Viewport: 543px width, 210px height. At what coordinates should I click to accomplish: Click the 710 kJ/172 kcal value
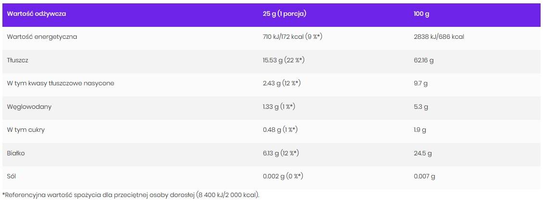(x=292, y=37)
